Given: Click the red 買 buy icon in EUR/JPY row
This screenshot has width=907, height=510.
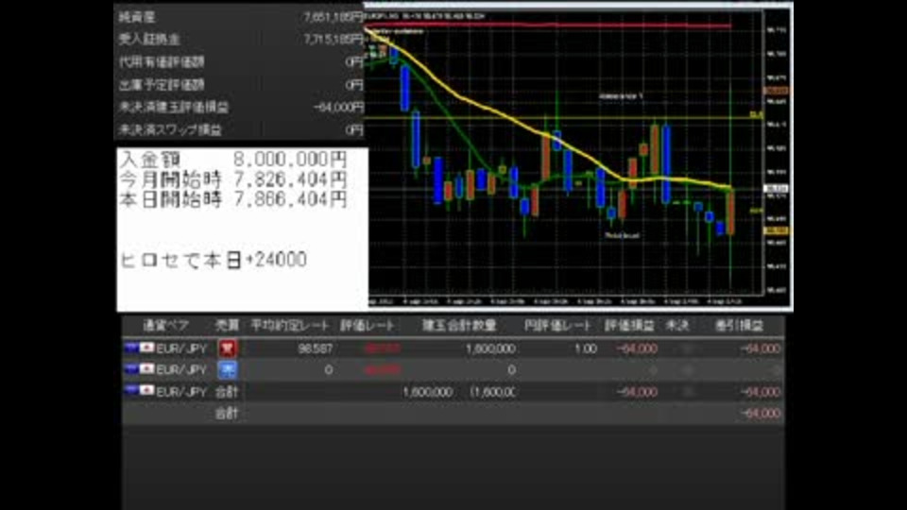Looking at the screenshot, I should [x=228, y=348].
